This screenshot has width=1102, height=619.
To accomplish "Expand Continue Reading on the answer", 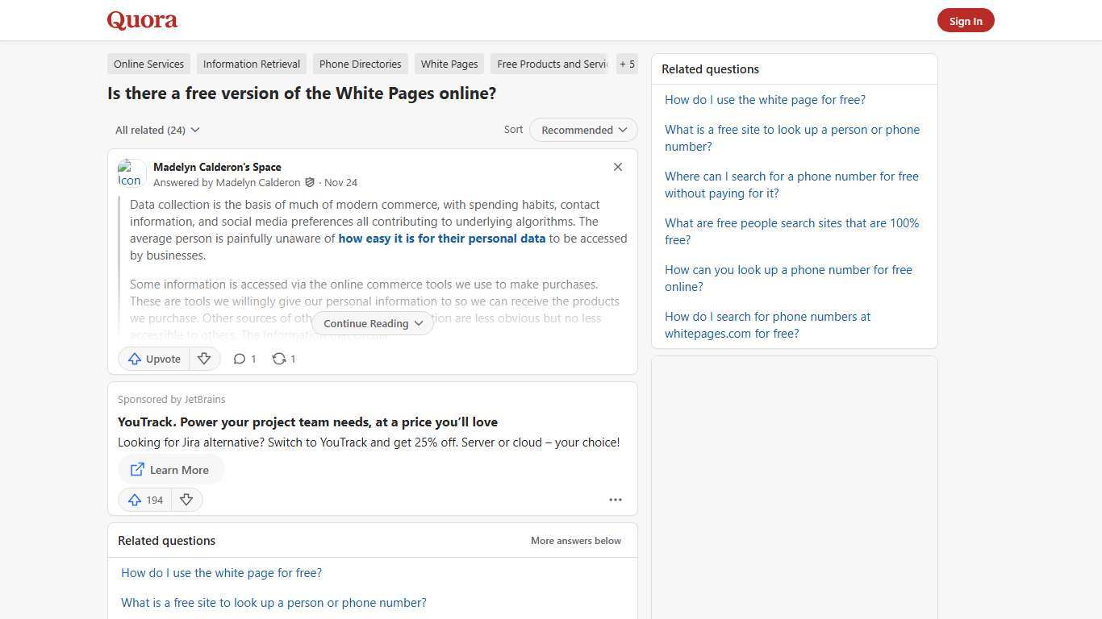I will tap(372, 323).
